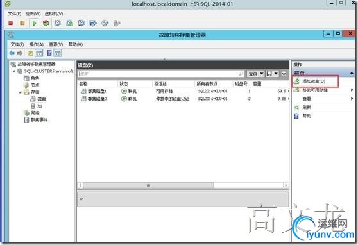Select the 故障转移群集管理器 root tree node
This screenshot has width=358, height=245.
(37, 64)
